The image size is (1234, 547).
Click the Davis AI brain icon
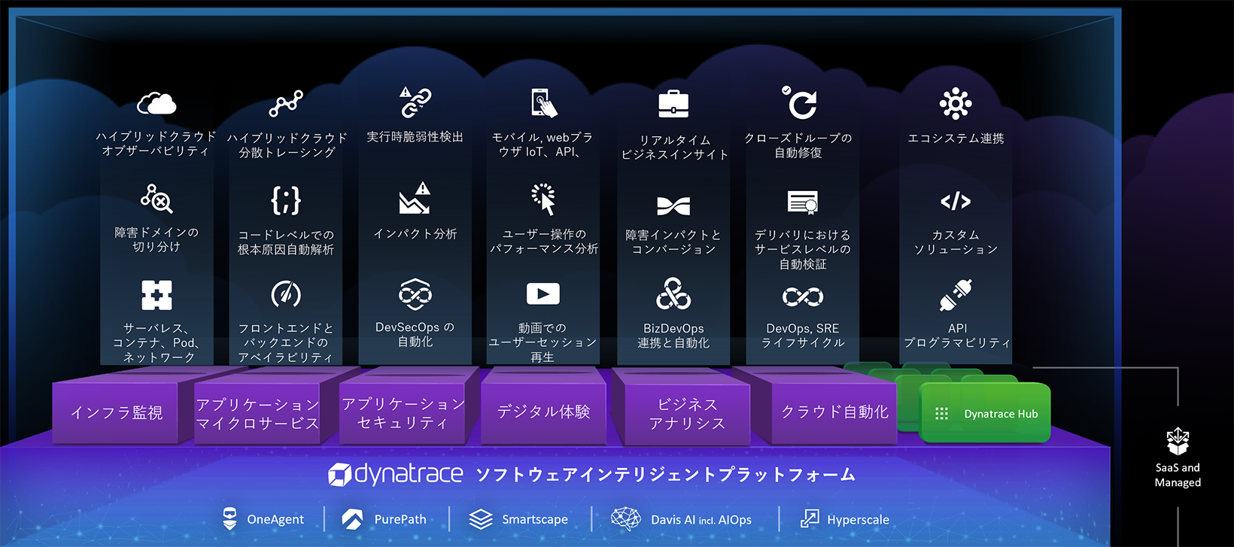[625, 518]
